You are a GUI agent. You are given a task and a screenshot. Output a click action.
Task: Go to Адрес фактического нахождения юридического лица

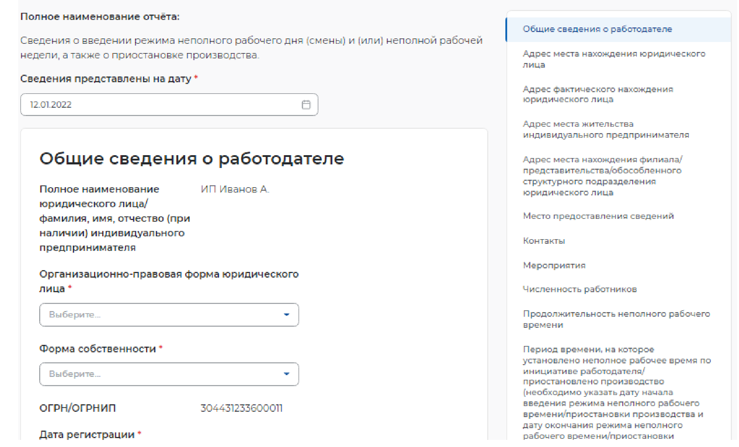(x=598, y=94)
